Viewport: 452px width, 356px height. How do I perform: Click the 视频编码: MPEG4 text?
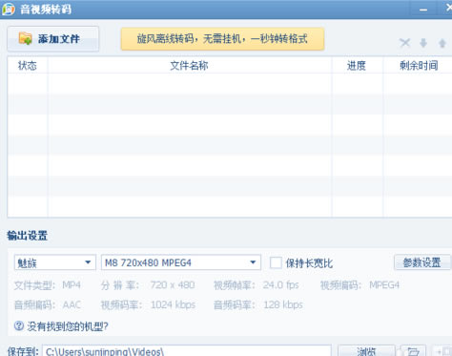[x=360, y=285]
